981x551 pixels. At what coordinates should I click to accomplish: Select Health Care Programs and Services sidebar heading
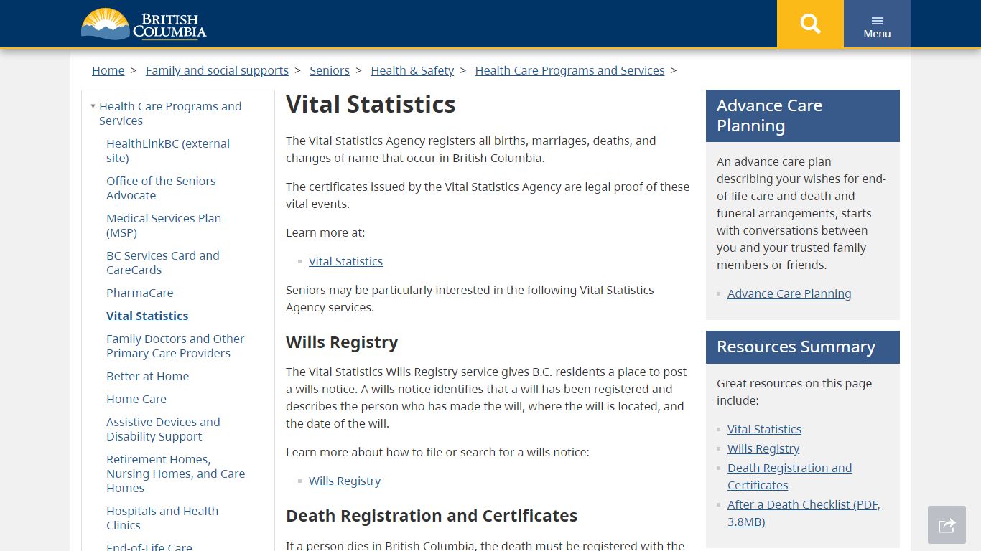coord(170,113)
